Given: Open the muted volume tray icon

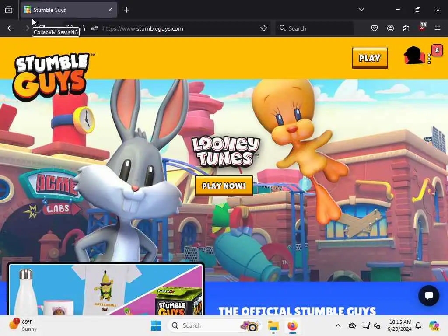Looking at the screenshot, I should click(377, 325).
